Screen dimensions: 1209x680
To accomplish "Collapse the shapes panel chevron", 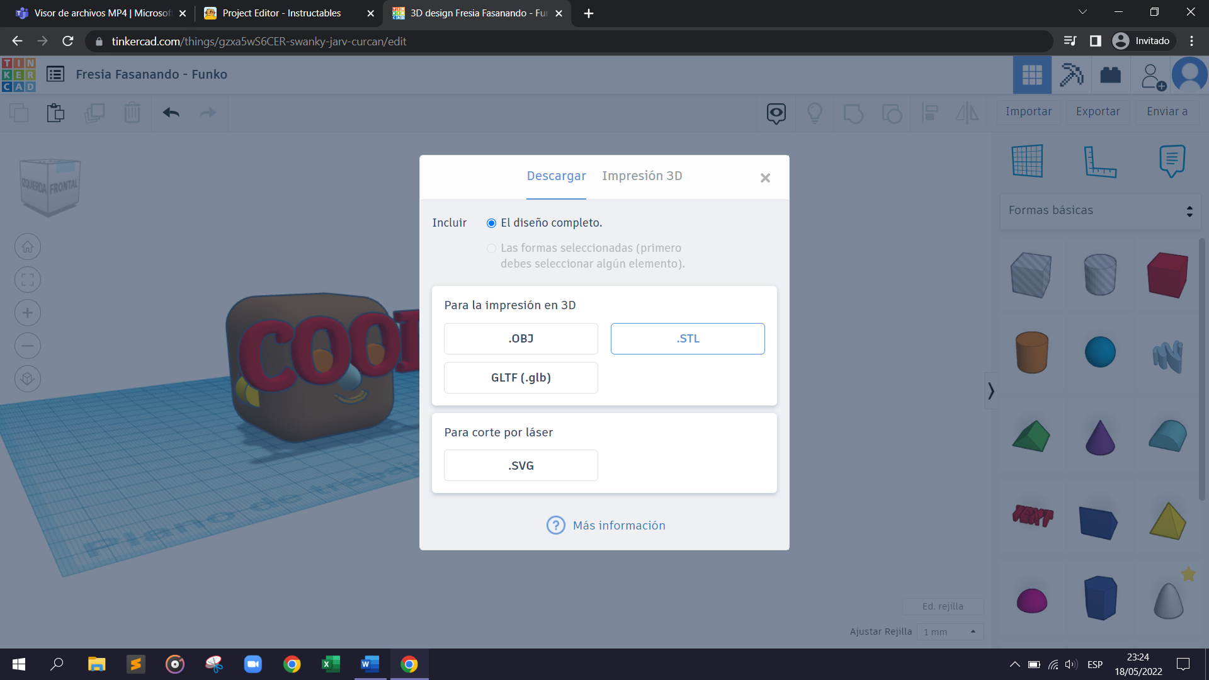I will point(990,391).
